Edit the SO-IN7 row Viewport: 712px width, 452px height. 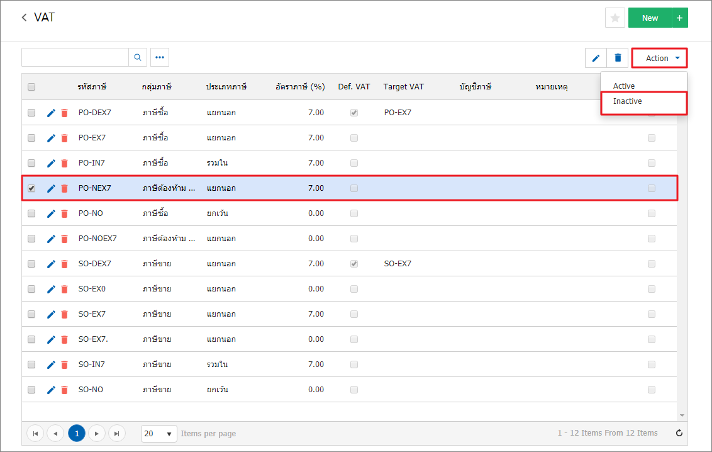tap(52, 364)
